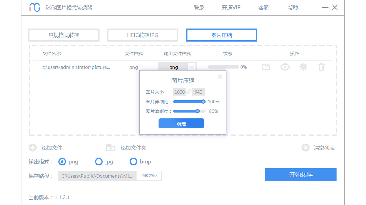Image resolution: width=366 pixels, height=205 pixels.
Task: Select bmp as the output format
Action: point(133,161)
